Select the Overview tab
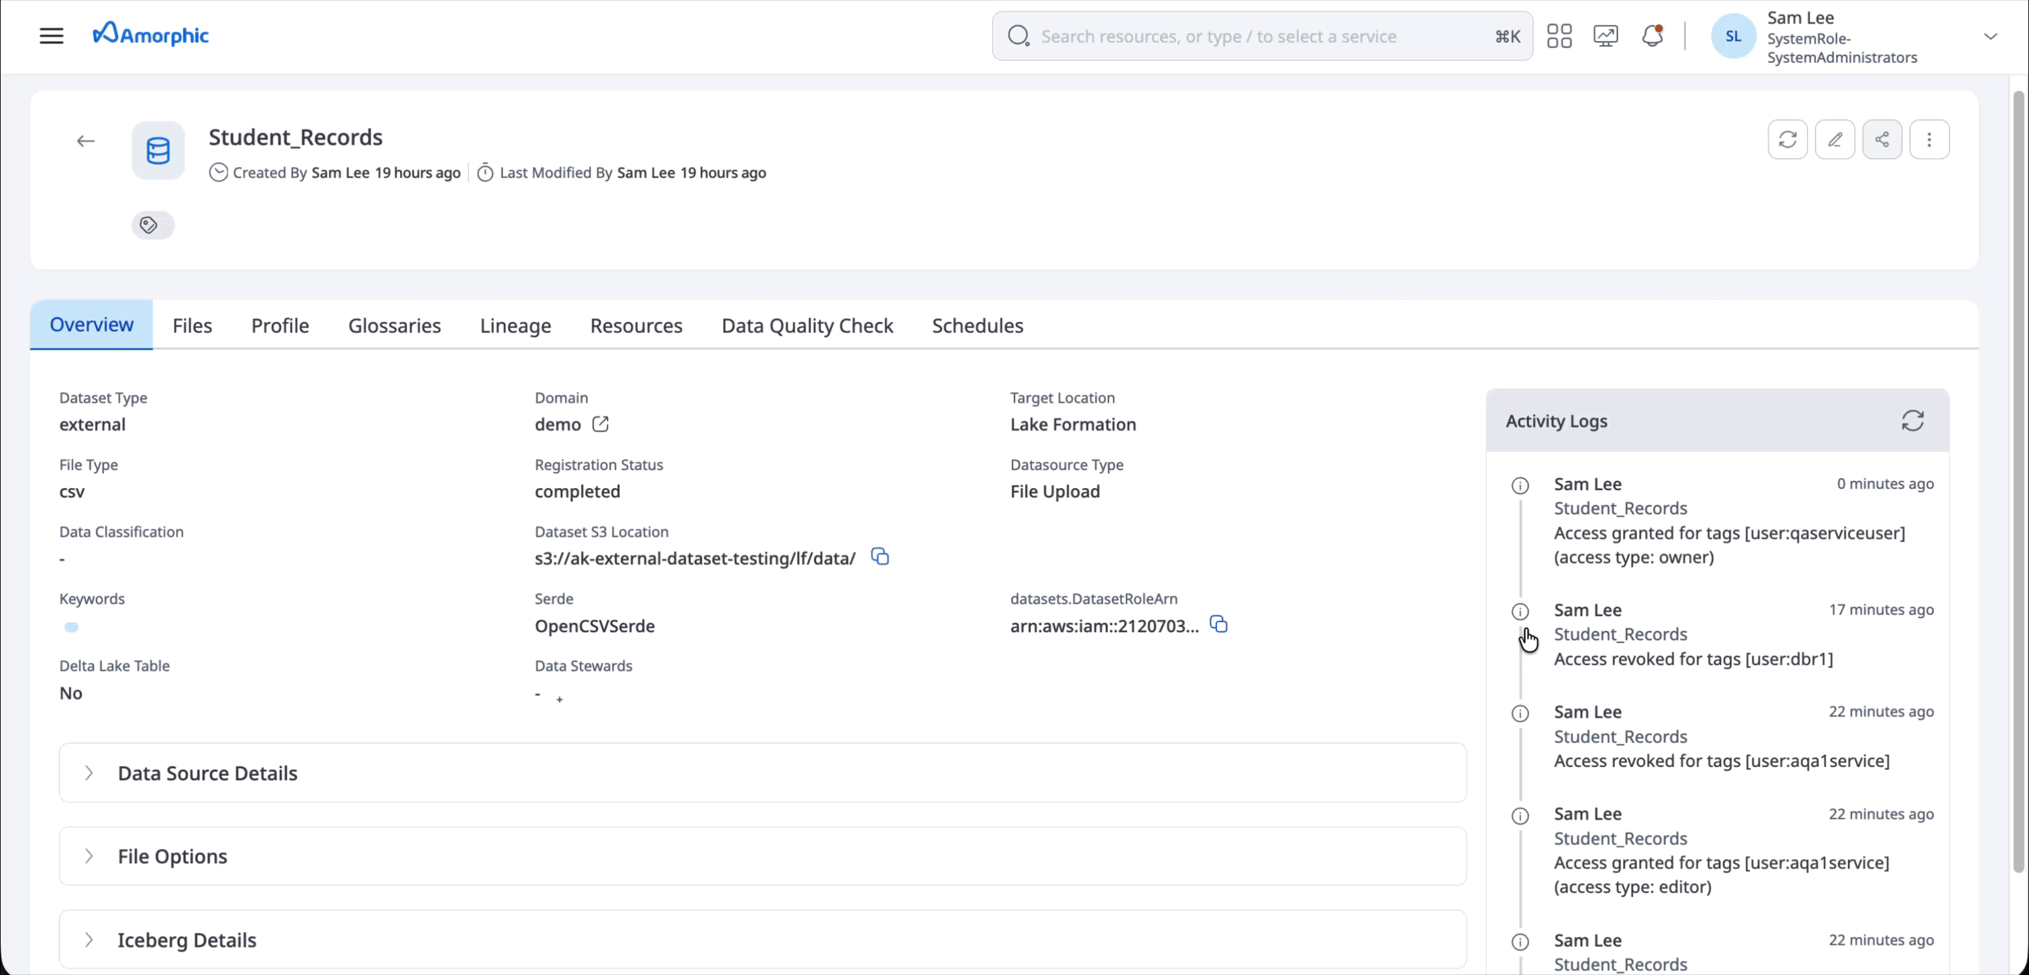 (91, 324)
